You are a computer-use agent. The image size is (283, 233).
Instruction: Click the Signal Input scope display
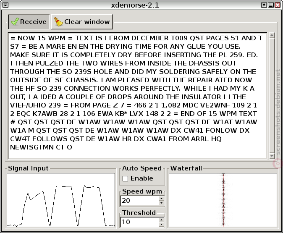[x=61, y=200]
